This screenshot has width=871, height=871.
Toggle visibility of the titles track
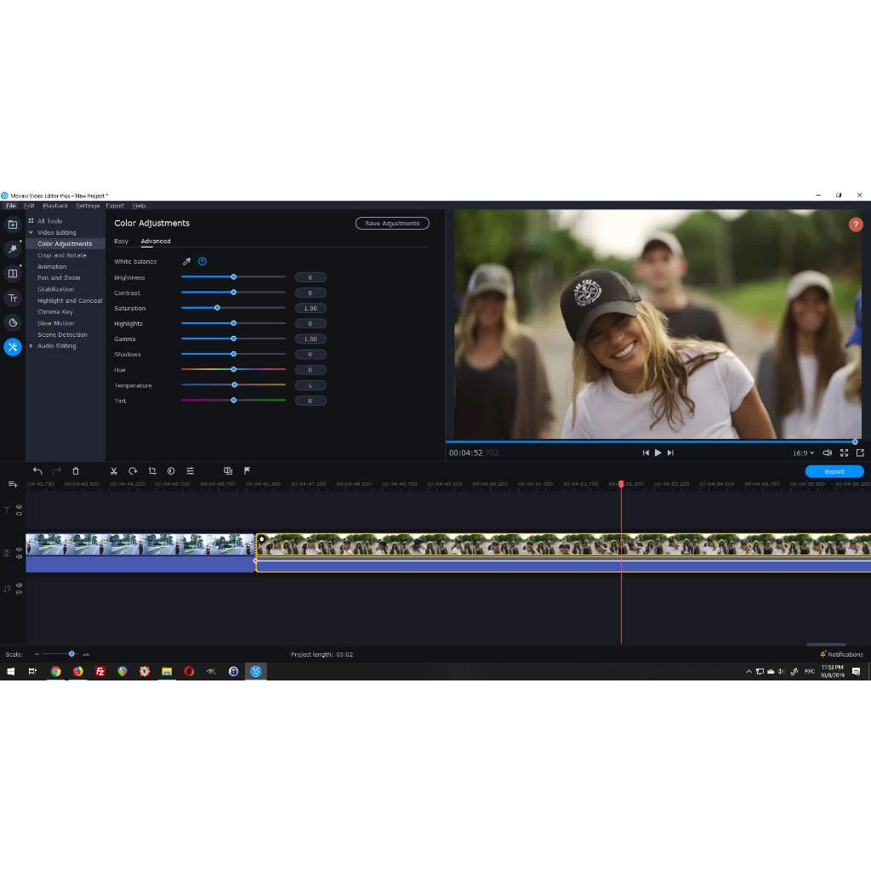[x=19, y=507]
